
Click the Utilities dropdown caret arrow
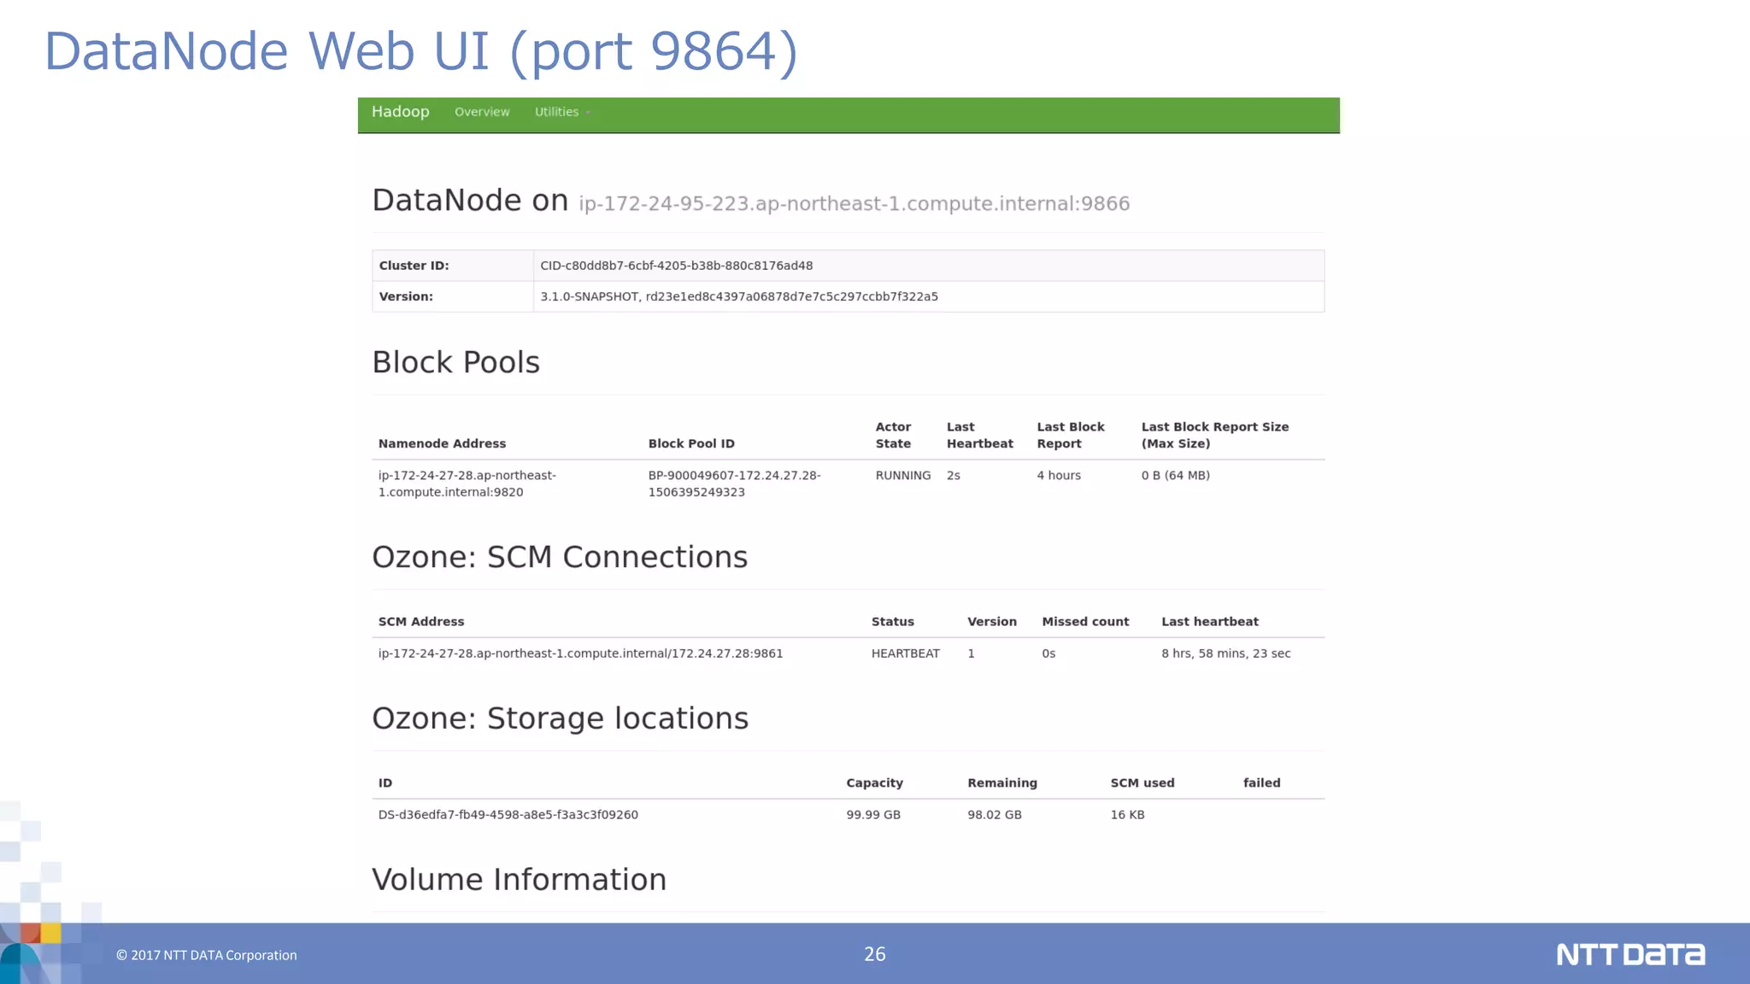588,113
